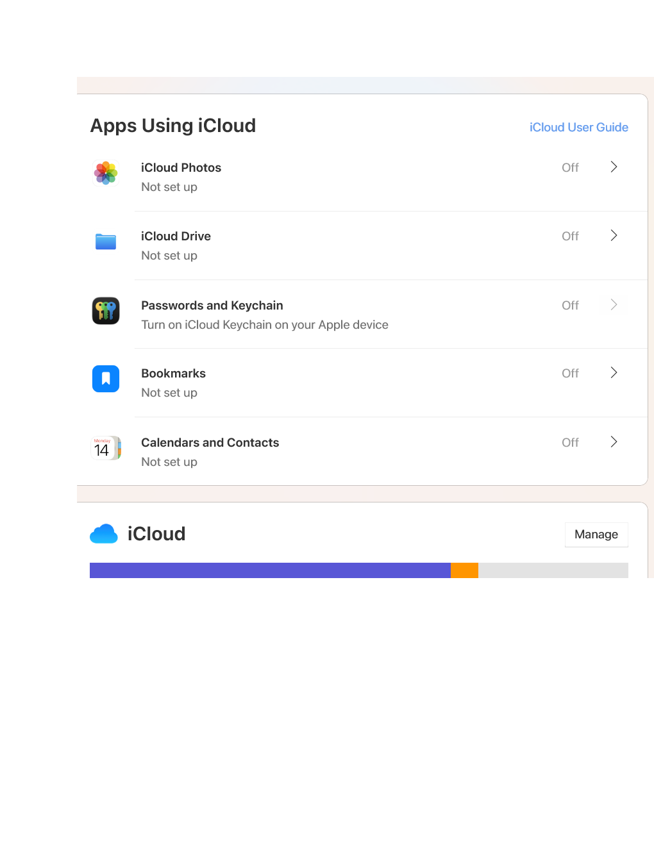Open the iCloud User Guide link
This screenshot has height=846, width=654.
(x=579, y=127)
